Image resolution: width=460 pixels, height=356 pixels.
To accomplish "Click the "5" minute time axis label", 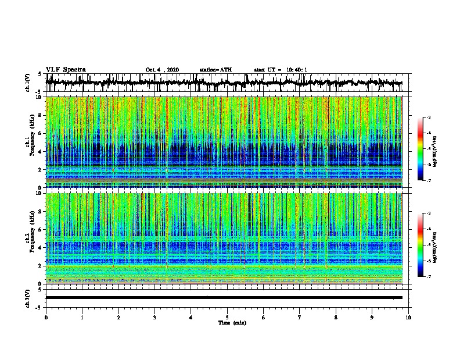I will pyautogui.click(x=227, y=318).
